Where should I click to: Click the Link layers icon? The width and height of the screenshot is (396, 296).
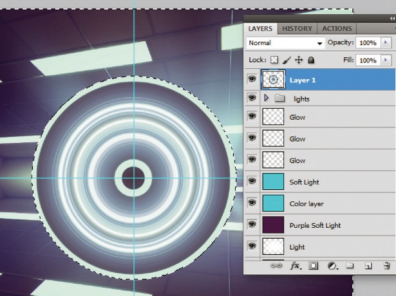pyautogui.click(x=276, y=266)
